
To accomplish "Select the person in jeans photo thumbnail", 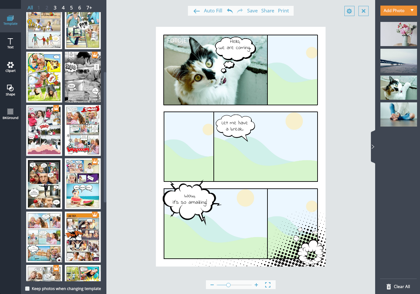I will [399, 114].
